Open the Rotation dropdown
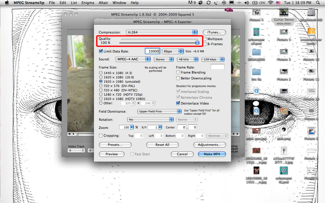 [x=150, y=120]
